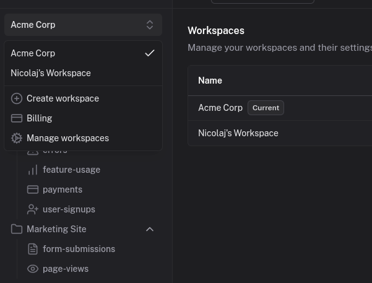This screenshot has height=283, width=372.
Task: Open the feature-usage sidebar item
Action: click(83, 170)
